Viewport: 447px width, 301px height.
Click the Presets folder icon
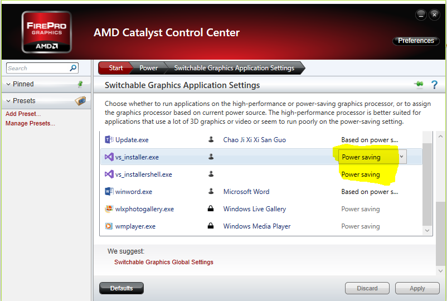click(80, 101)
